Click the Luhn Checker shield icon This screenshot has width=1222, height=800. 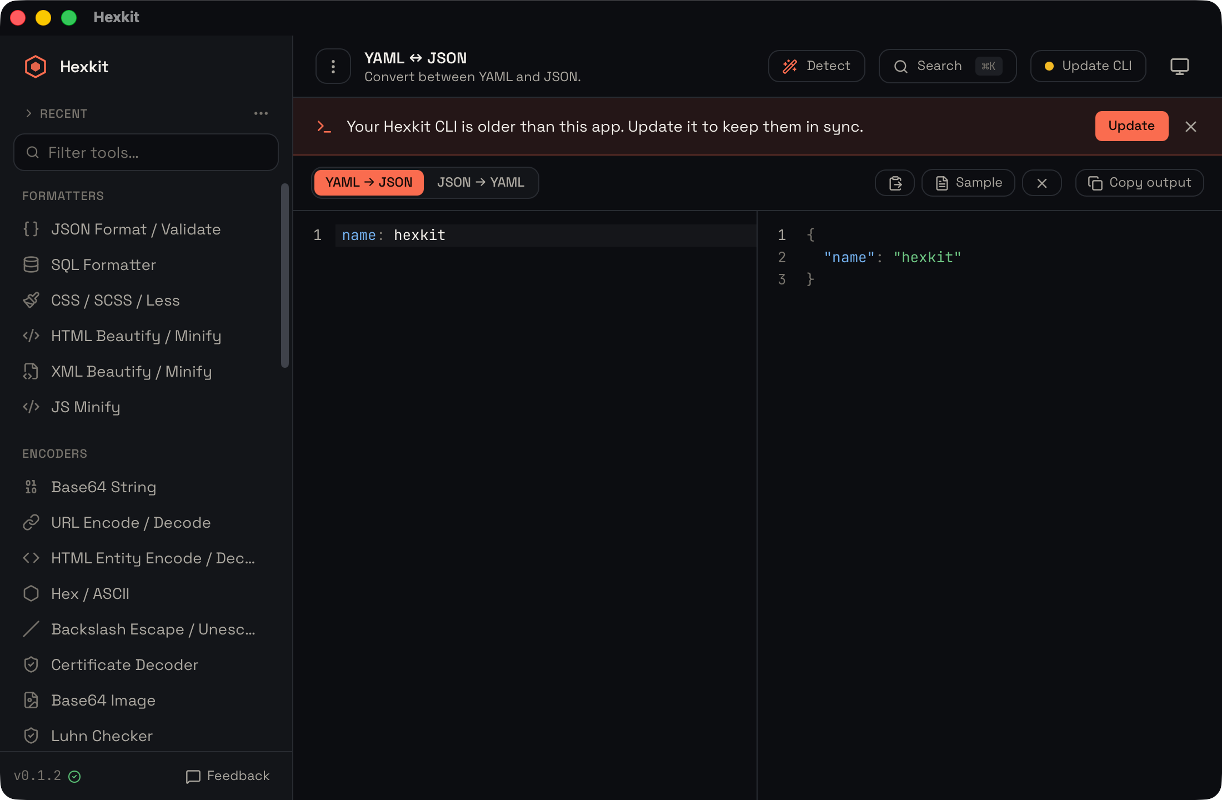point(31,736)
